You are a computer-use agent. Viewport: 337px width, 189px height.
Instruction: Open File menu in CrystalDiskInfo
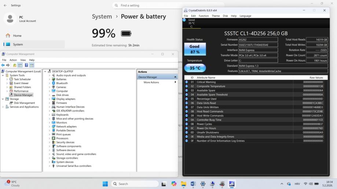pos(186,16)
